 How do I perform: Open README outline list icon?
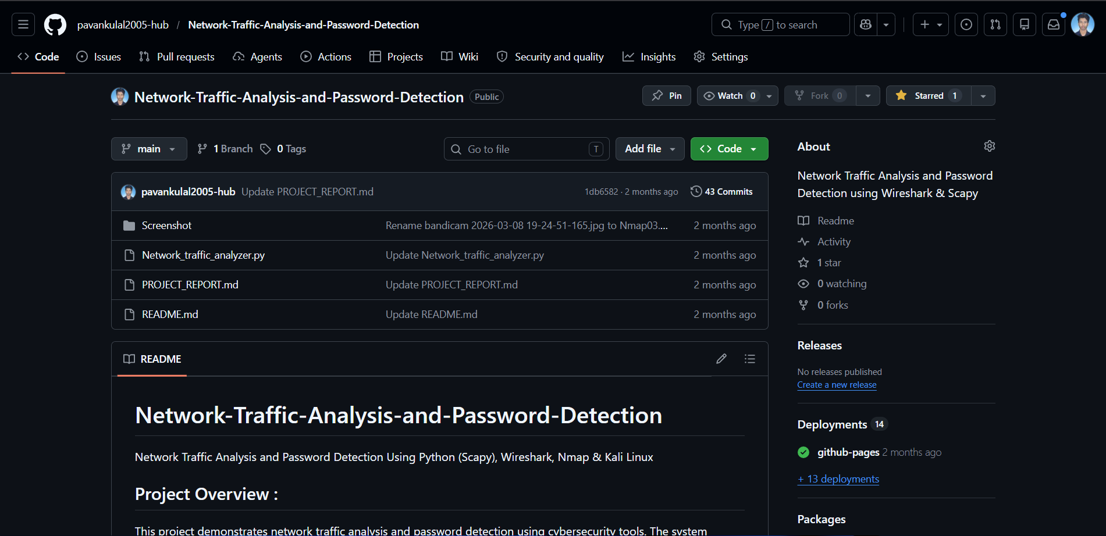coord(750,359)
